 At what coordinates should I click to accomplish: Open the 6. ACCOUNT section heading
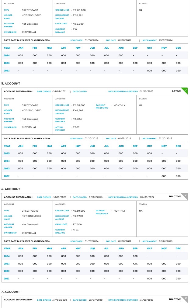11,189
